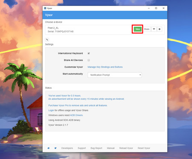Select the Pixel 2_XL device name text

click(53, 28)
